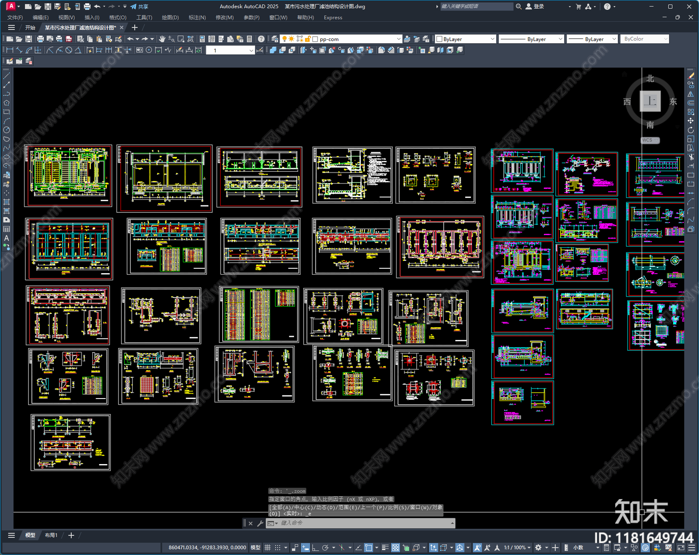Open the status bar customization menu icon
Viewport: 699px width, 555px height.
coord(692,548)
